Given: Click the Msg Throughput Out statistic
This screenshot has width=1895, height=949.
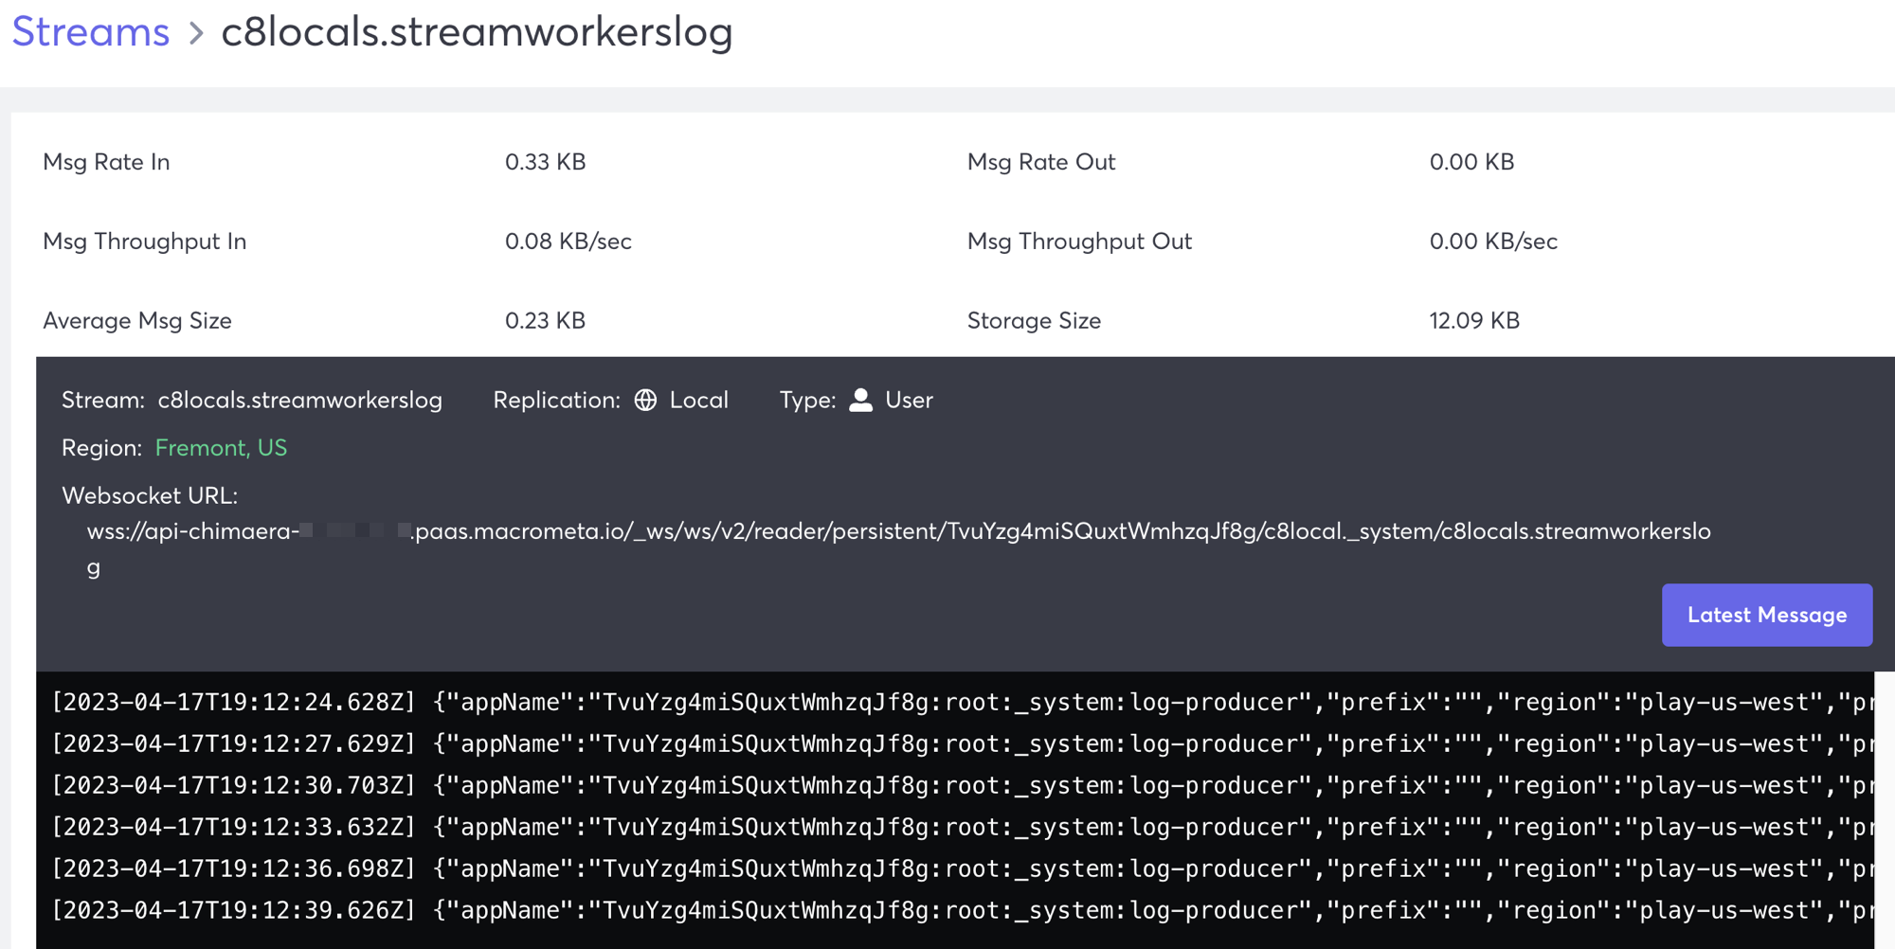Looking at the screenshot, I should tap(1079, 242).
